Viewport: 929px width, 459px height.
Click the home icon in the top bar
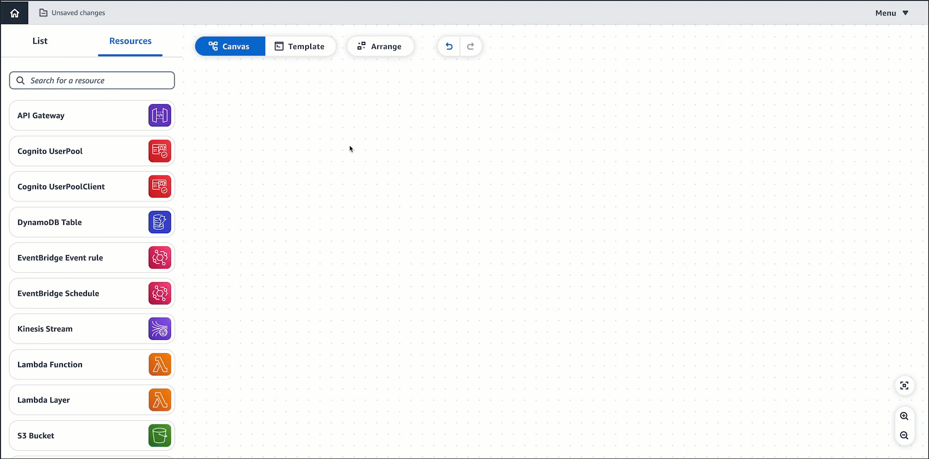click(14, 13)
